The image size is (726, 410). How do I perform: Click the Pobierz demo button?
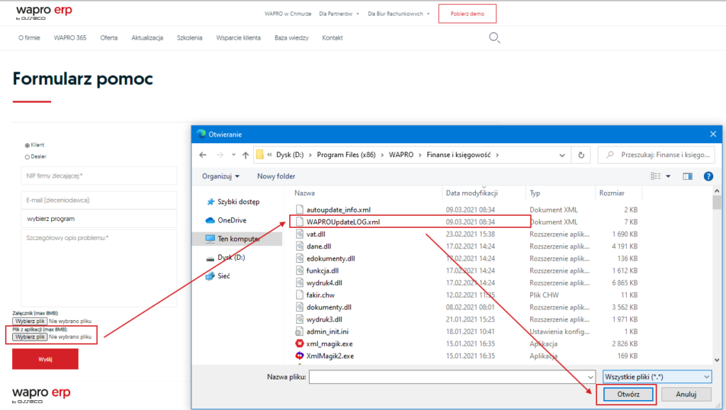467,14
